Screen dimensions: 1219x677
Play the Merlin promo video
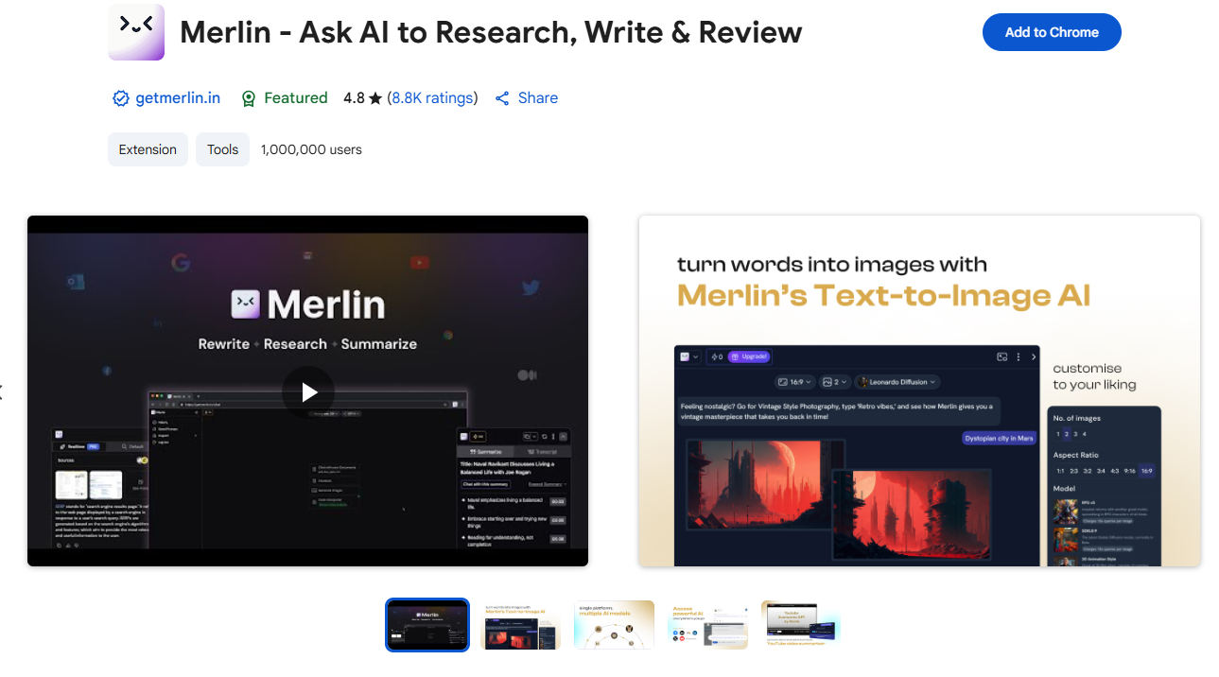(x=308, y=391)
